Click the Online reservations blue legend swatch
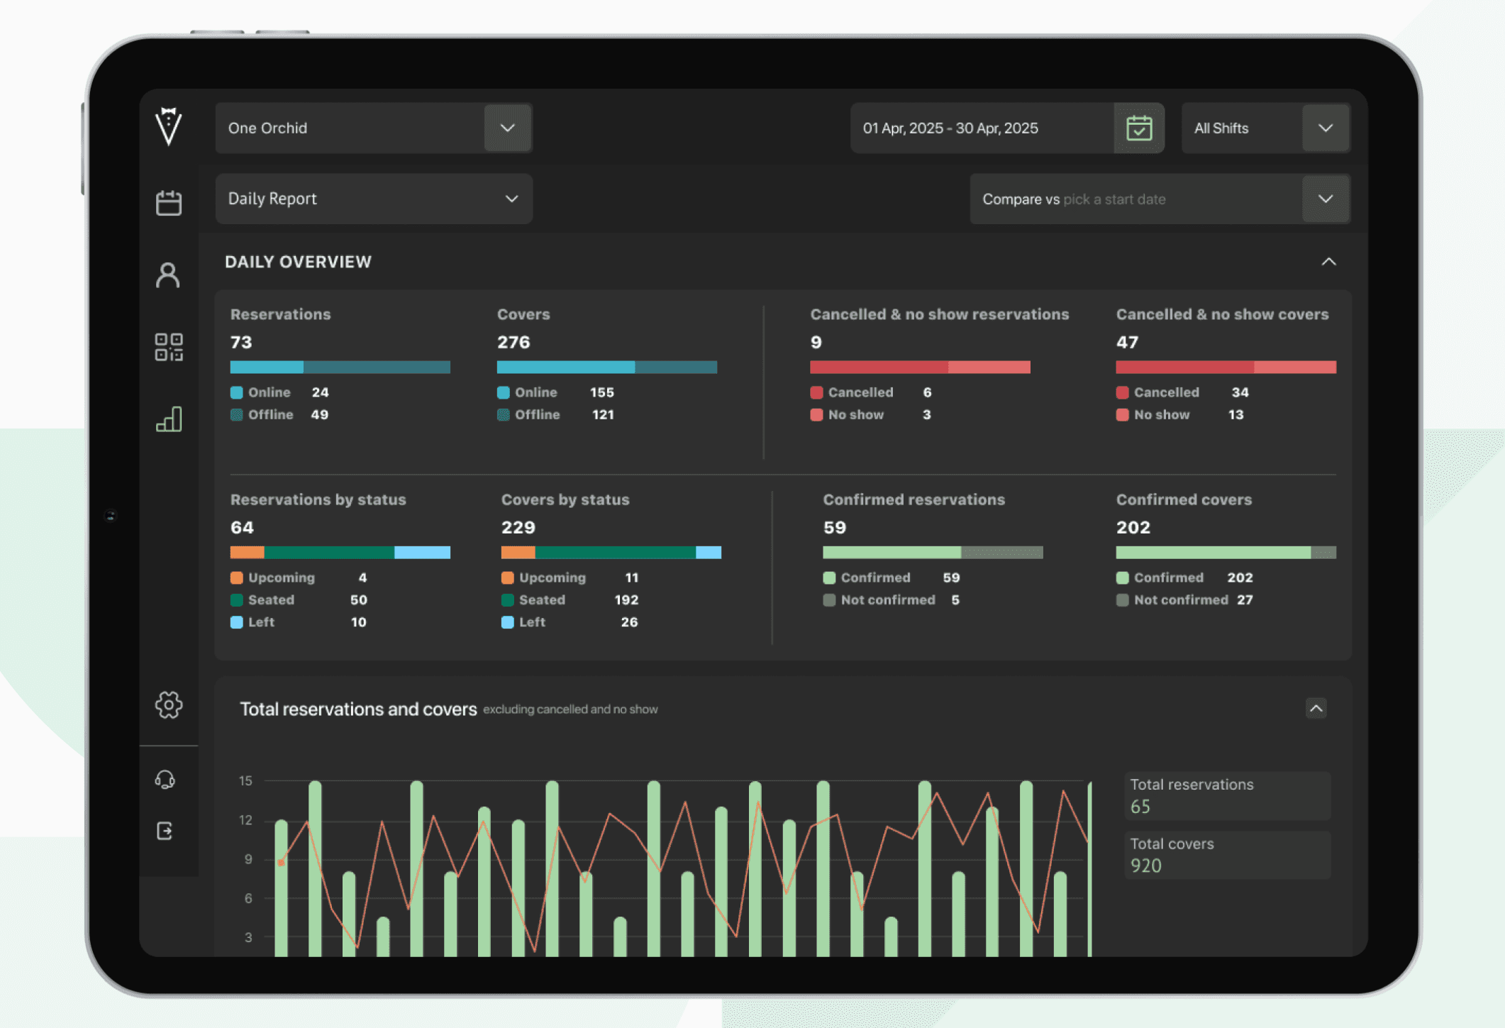The image size is (1505, 1028). (237, 392)
